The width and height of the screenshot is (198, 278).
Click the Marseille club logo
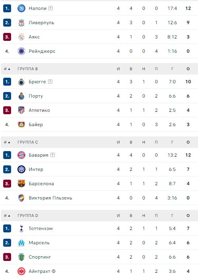coord(21,243)
